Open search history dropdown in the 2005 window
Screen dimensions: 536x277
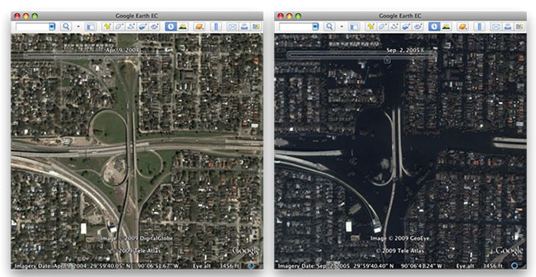click(x=315, y=27)
